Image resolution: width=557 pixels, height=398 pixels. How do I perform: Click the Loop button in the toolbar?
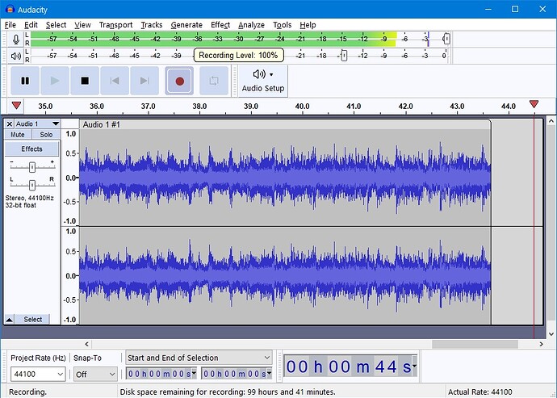(x=214, y=81)
